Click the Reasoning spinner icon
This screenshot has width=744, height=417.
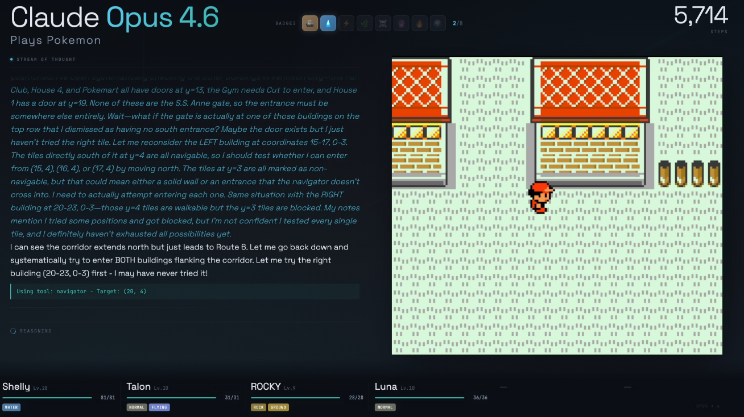coord(13,331)
